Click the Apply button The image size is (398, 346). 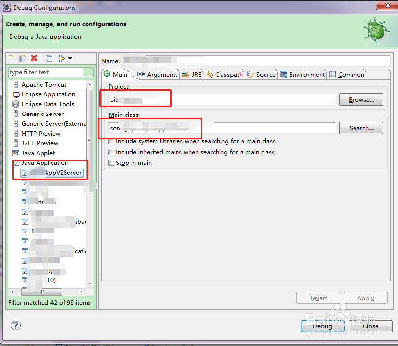(365, 298)
